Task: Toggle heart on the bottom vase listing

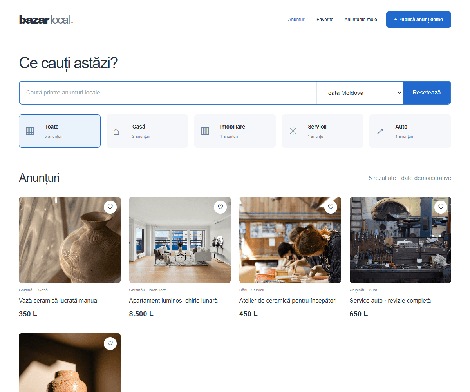Action: pyautogui.click(x=110, y=343)
